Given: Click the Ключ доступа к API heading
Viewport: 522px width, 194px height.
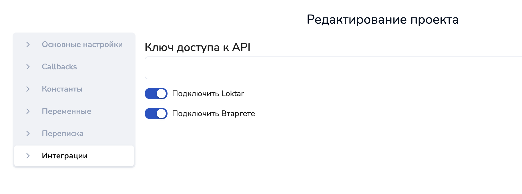Looking at the screenshot, I should point(197,47).
